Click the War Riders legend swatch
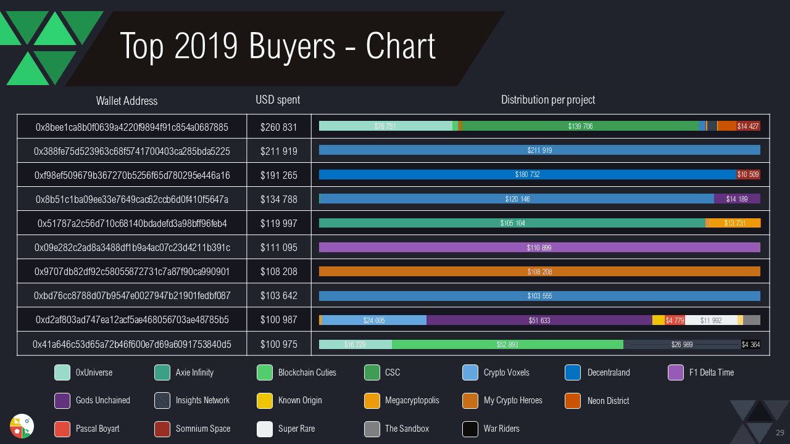 point(470,429)
